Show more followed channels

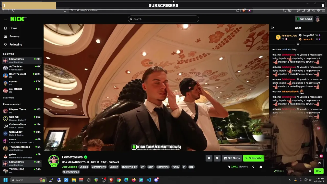[x=9, y=98]
